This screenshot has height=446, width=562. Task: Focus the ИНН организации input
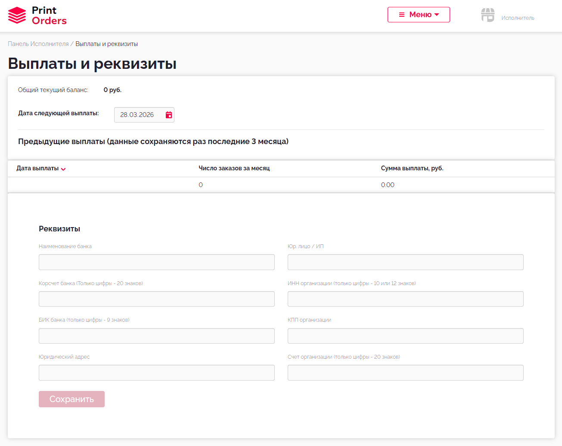[405, 299]
